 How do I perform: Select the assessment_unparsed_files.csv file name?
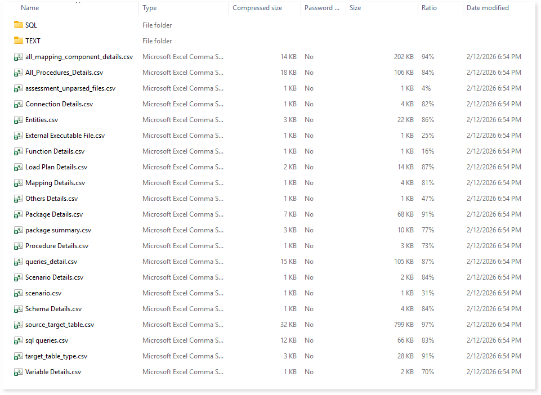(70, 88)
